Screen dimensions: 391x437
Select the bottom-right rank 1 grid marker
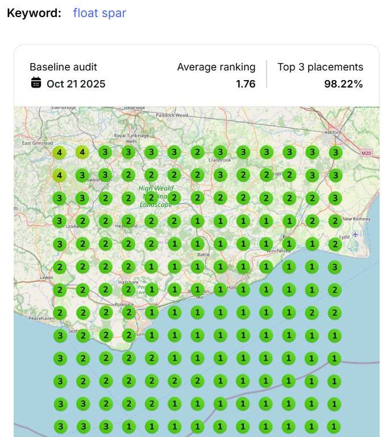(x=335, y=426)
